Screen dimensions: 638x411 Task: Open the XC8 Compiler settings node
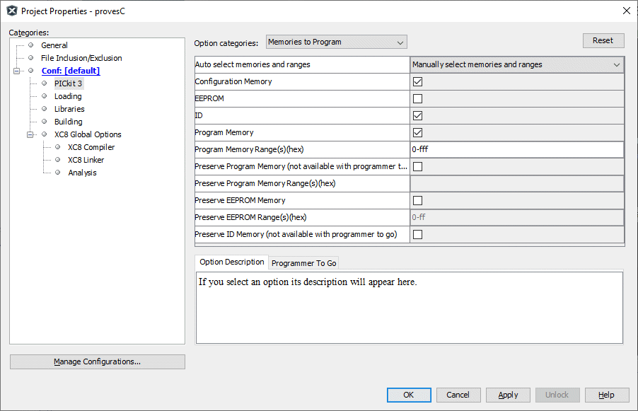pos(91,147)
